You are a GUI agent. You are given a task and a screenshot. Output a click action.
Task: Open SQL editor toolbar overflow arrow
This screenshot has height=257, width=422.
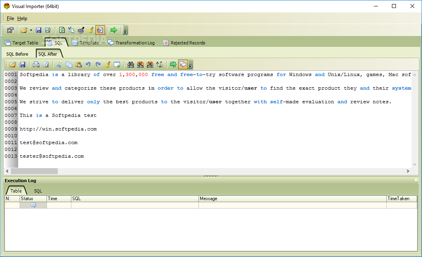pyautogui.click(x=191, y=65)
